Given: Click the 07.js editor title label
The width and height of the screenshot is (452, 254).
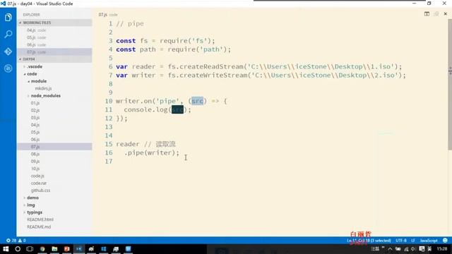Looking at the screenshot, I should 103,14.
